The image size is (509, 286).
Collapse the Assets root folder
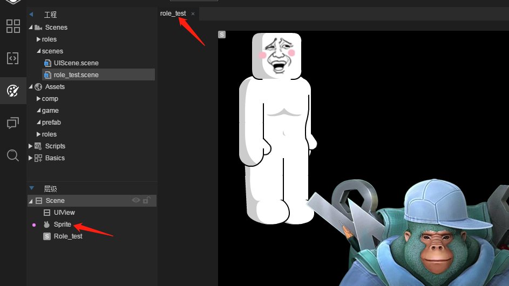(31, 87)
